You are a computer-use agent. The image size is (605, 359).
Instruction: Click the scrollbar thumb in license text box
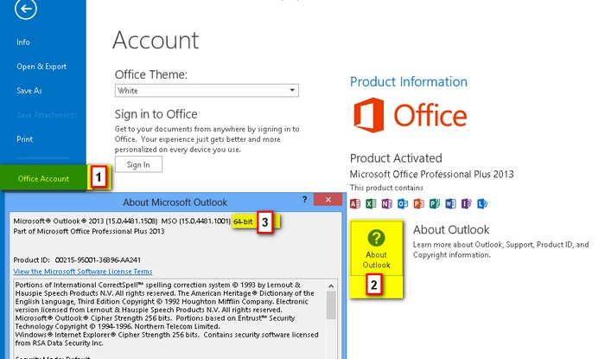331,305
